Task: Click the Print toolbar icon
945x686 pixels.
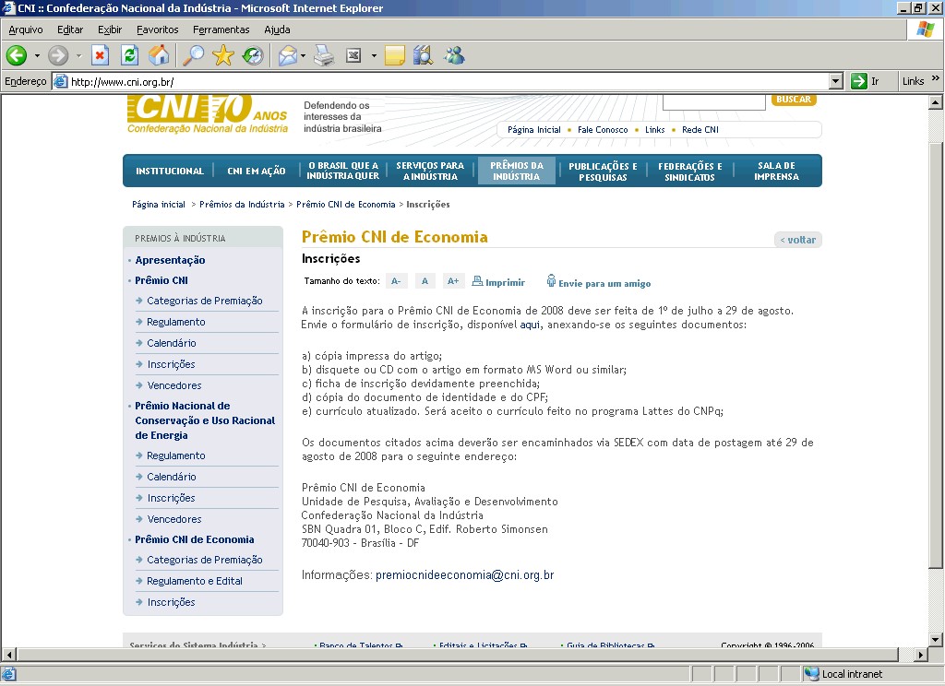Action: click(324, 56)
